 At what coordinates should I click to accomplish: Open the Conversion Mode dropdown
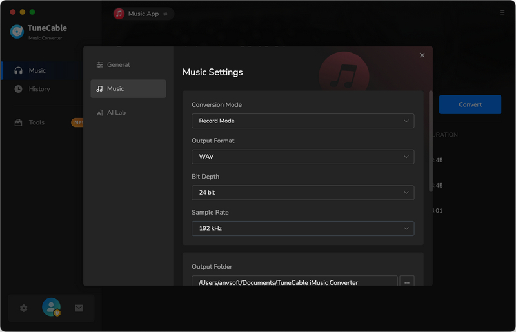tap(303, 121)
